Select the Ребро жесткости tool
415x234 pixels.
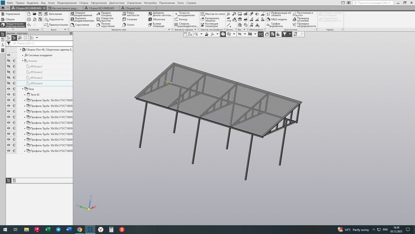tap(130, 14)
